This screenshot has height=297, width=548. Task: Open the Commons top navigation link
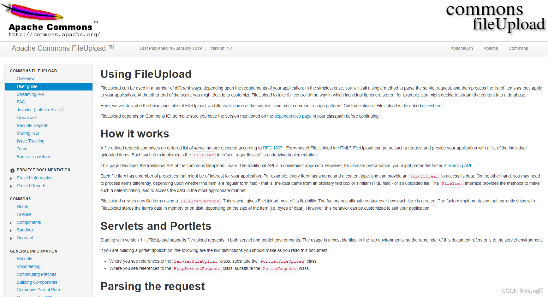point(518,48)
